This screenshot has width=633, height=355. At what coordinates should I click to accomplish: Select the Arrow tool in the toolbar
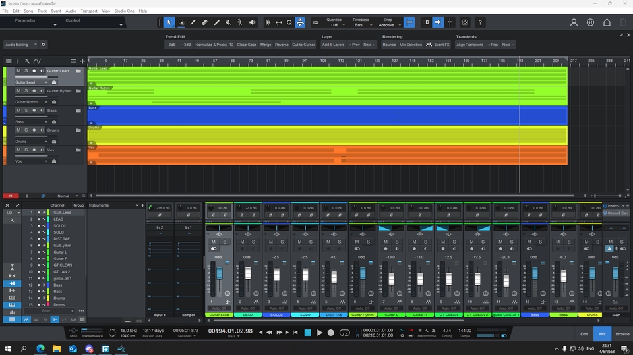[x=169, y=22]
